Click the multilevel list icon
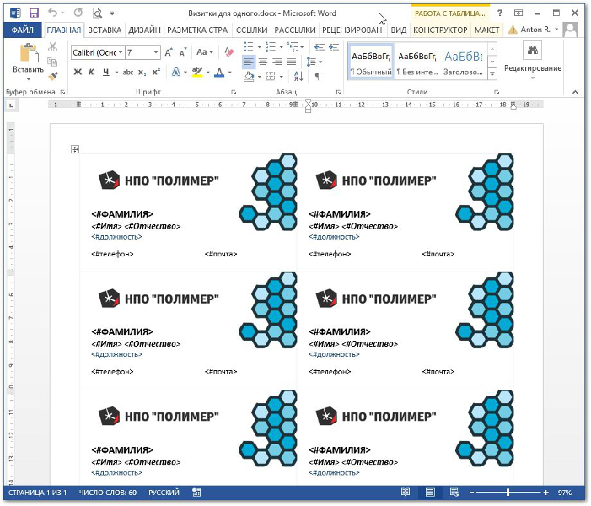 coord(293,46)
